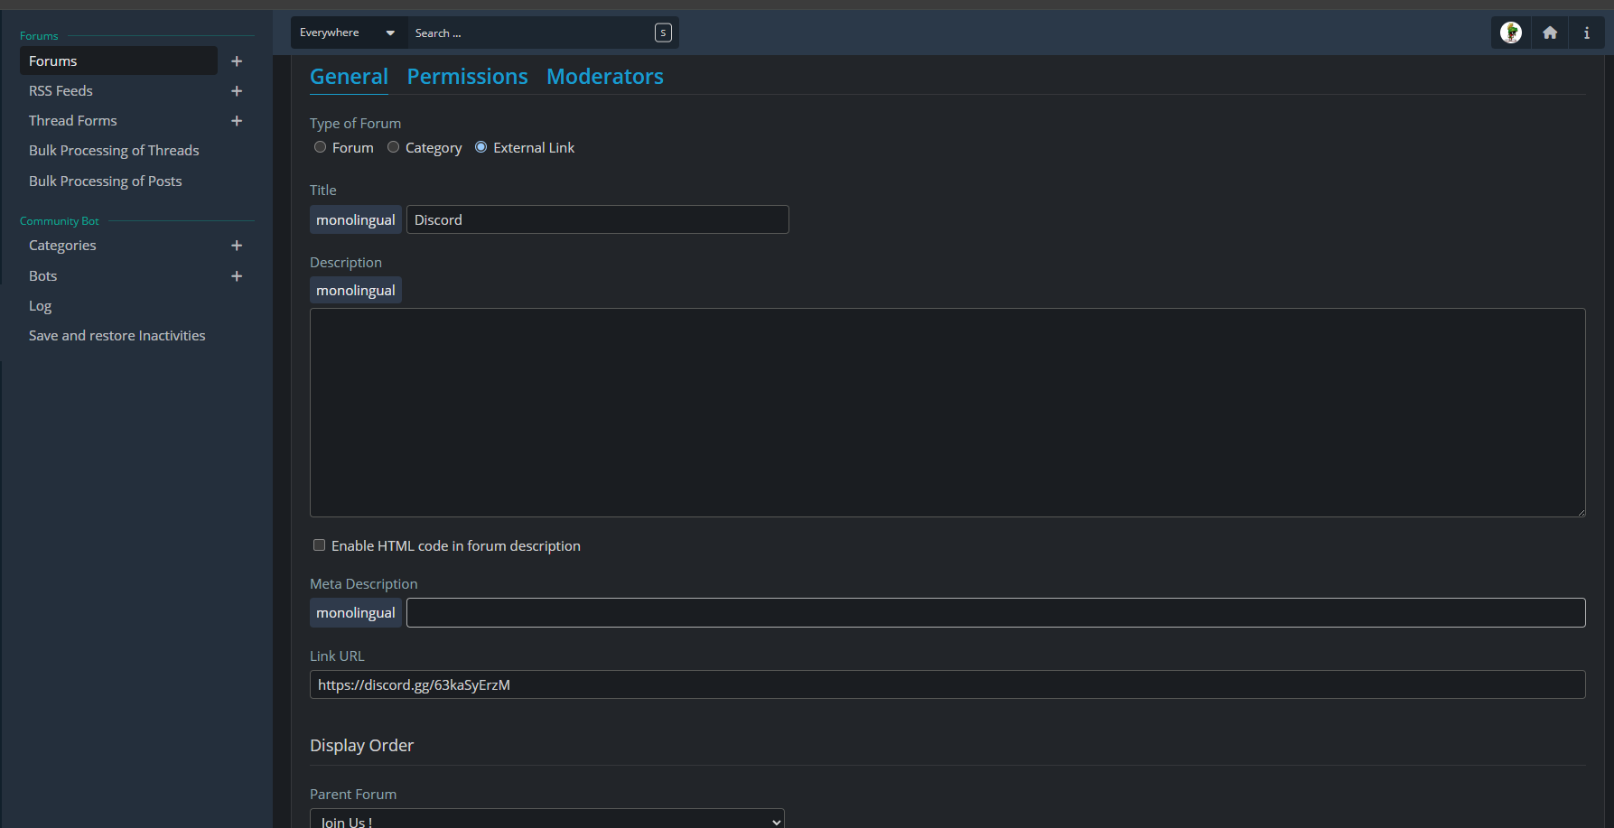Open Bulk Processing of Threads

114,151
